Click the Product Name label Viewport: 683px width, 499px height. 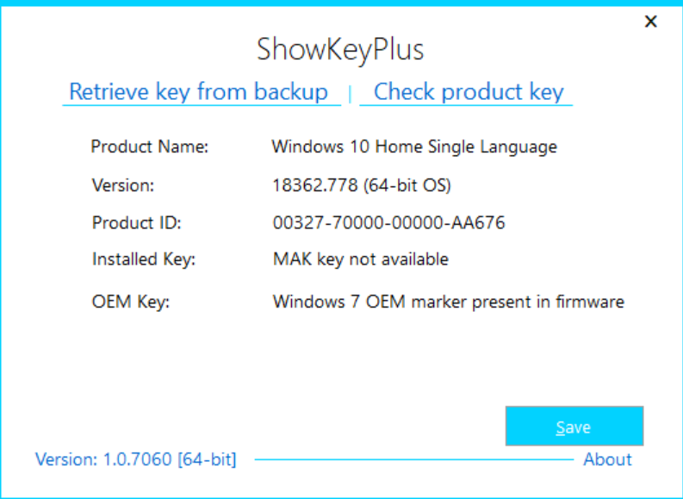coord(150,147)
